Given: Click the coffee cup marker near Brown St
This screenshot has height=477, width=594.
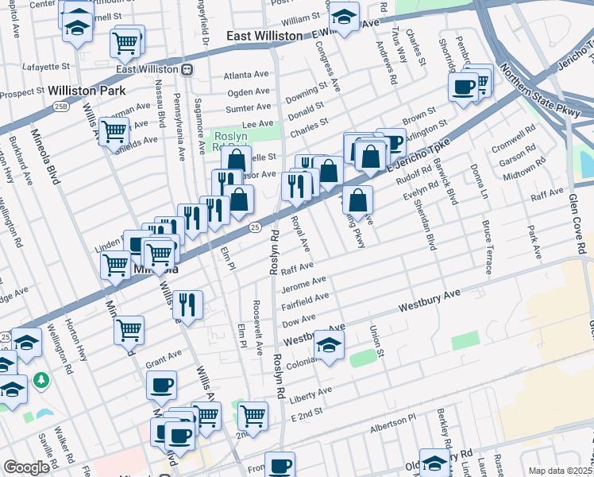Looking at the screenshot, I should pos(391,142).
